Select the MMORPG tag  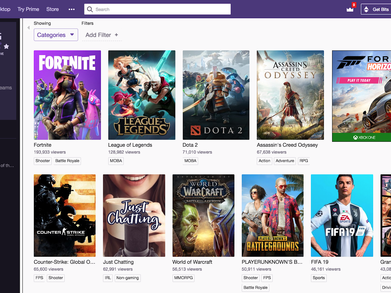[183, 278]
